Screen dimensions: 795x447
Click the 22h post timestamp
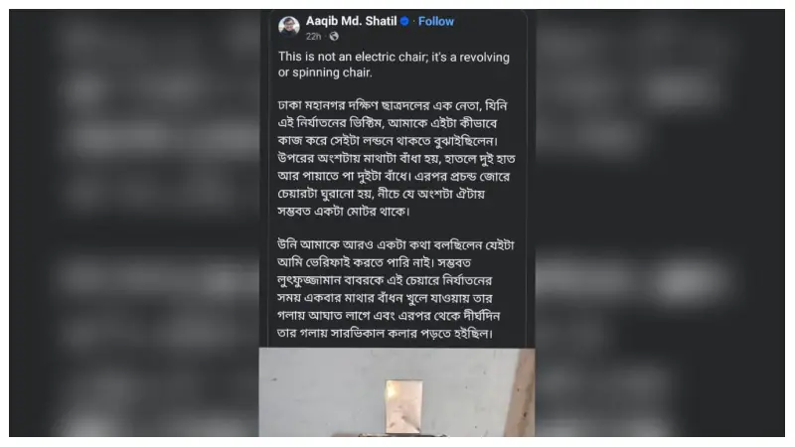point(313,37)
